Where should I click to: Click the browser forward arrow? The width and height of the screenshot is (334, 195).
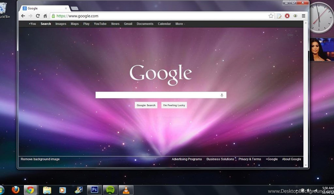click(30, 16)
